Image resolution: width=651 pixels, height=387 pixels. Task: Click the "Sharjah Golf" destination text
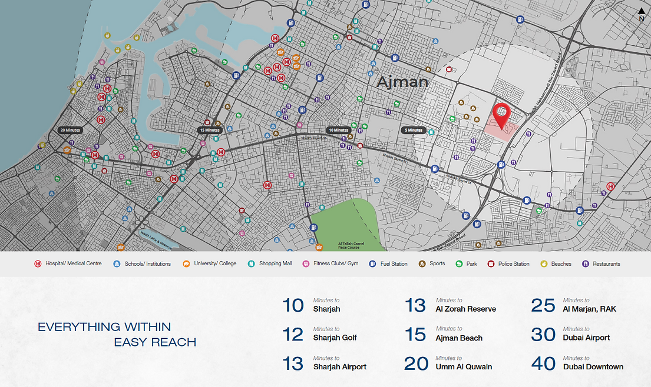[x=335, y=338]
